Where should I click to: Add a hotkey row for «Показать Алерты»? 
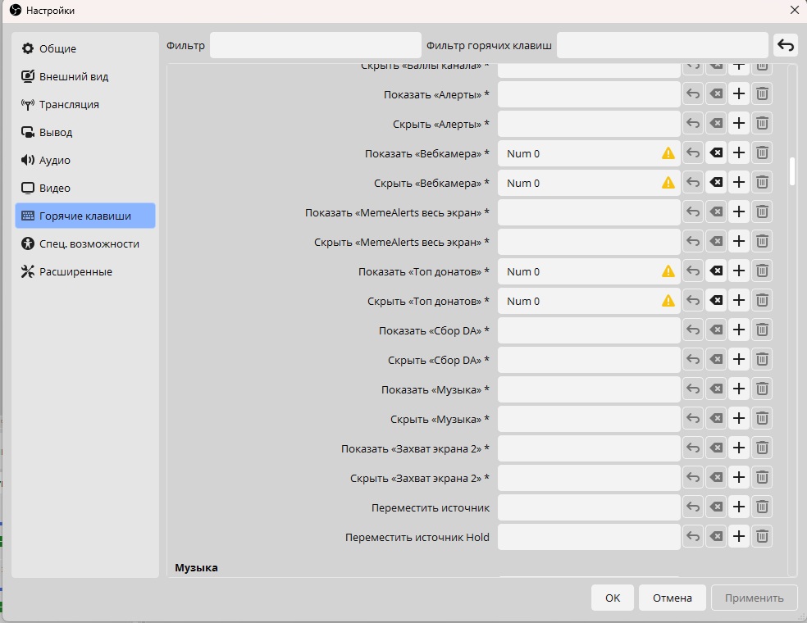(x=739, y=93)
